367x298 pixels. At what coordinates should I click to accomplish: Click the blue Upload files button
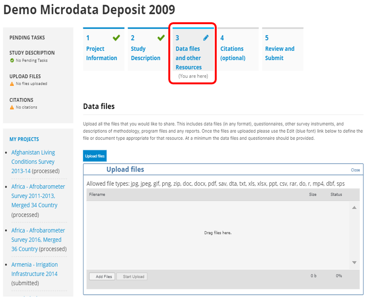[95, 156]
